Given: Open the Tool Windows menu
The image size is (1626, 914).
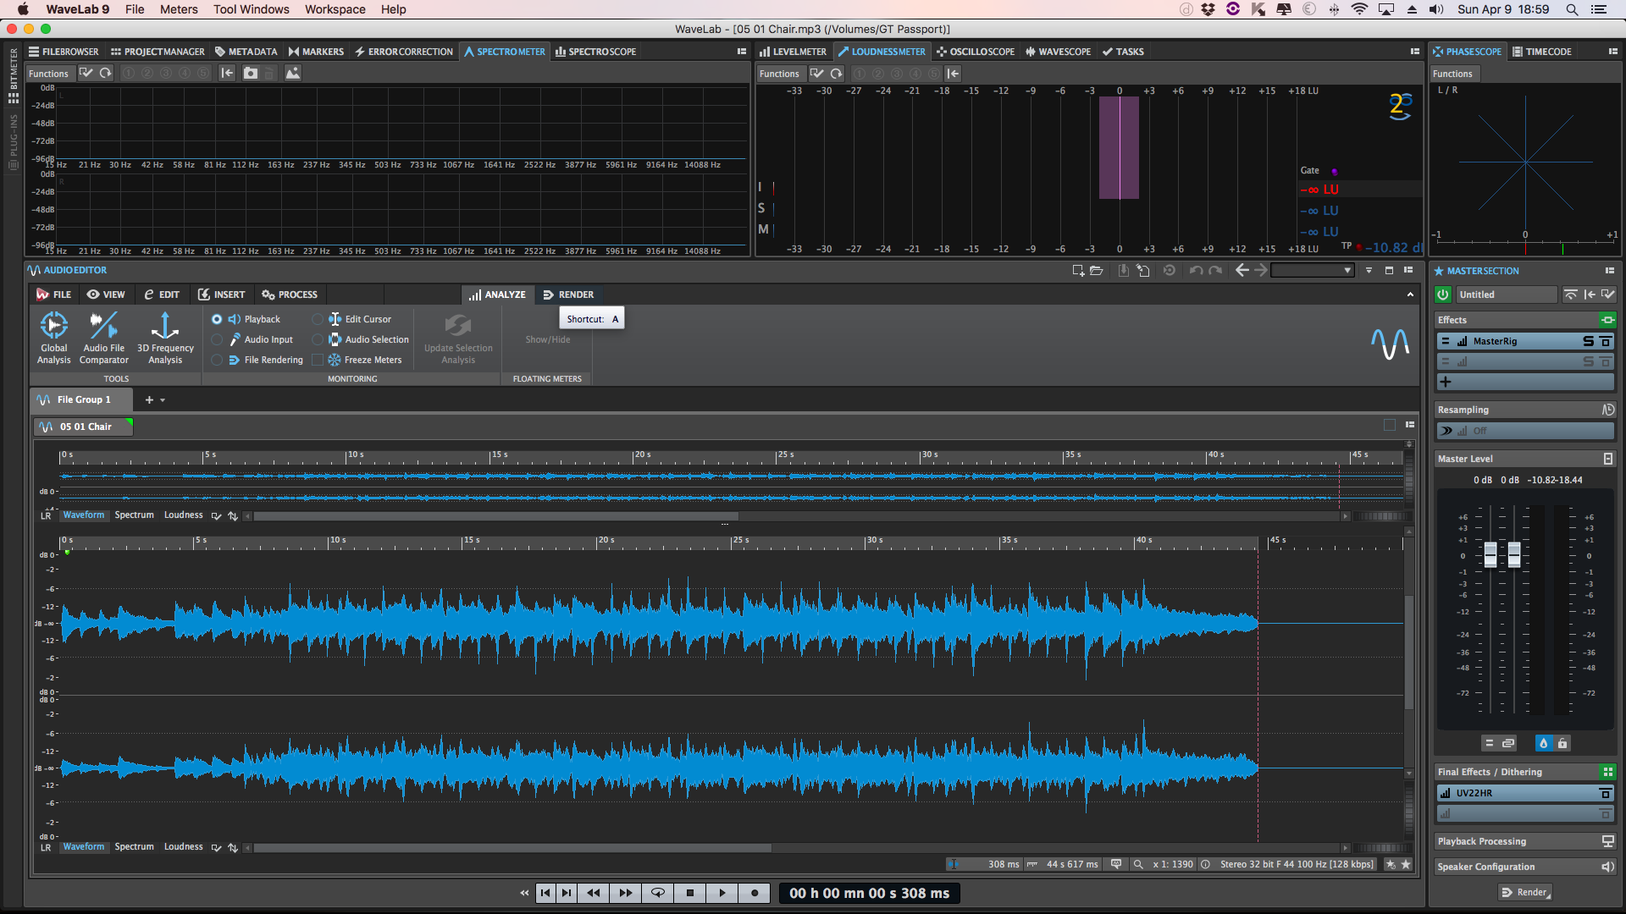Looking at the screenshot, I should (x=251, y=9).
